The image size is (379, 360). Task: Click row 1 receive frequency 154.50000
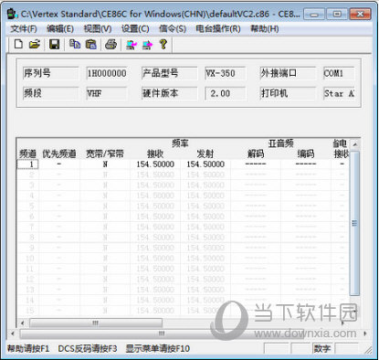pyautogui.click(x=155, y=164)
